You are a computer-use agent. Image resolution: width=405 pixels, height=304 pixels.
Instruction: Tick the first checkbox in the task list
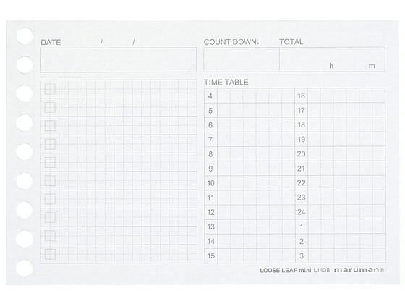point(50,89)
